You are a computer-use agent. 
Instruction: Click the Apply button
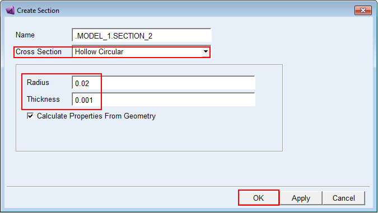point(301,198)
